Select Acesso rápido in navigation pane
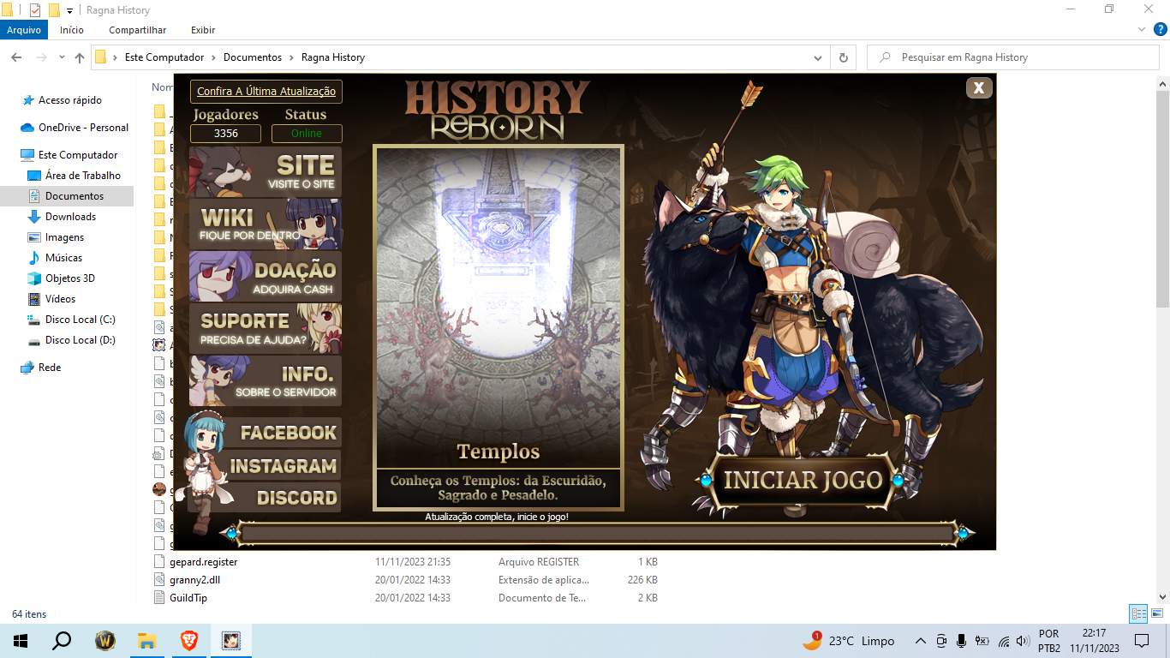1170x658 pixels. pos(70,100)
